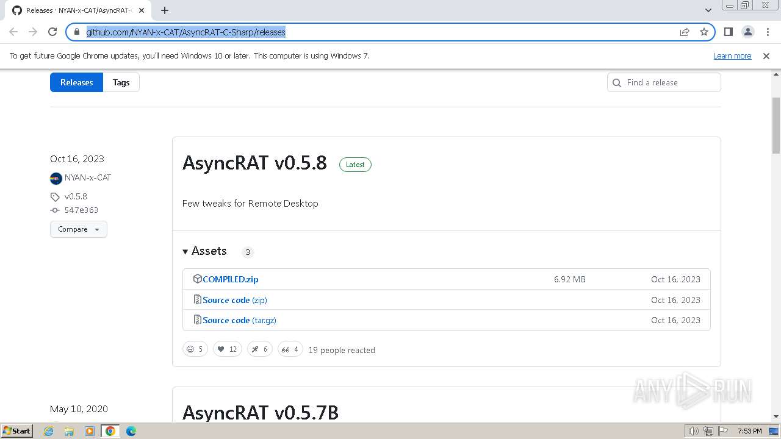Viewport: 781px width, 439px height.
Task: Open the NYAN-x-CAT author profile
Action: (88, 177)
